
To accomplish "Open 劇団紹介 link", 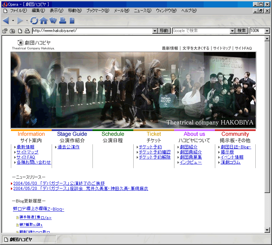I will 189,147.
